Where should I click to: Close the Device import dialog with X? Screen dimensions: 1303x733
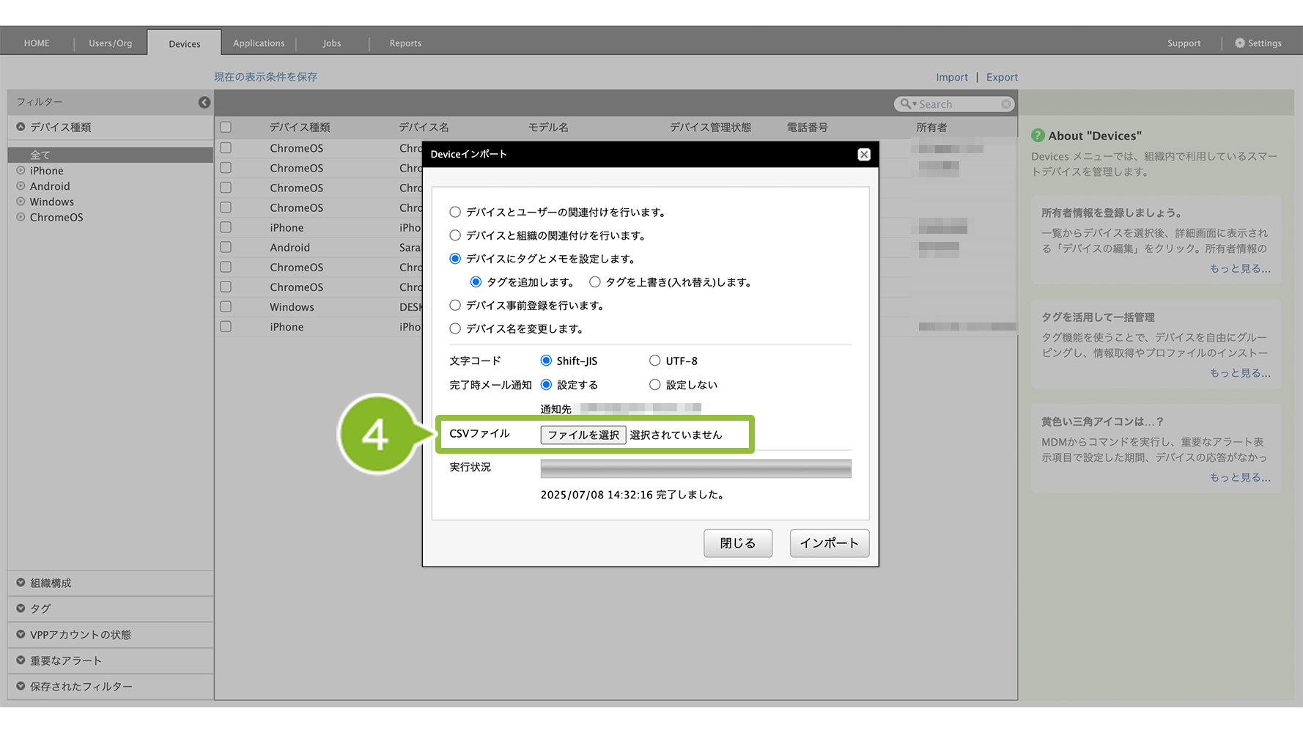point(864,155)
